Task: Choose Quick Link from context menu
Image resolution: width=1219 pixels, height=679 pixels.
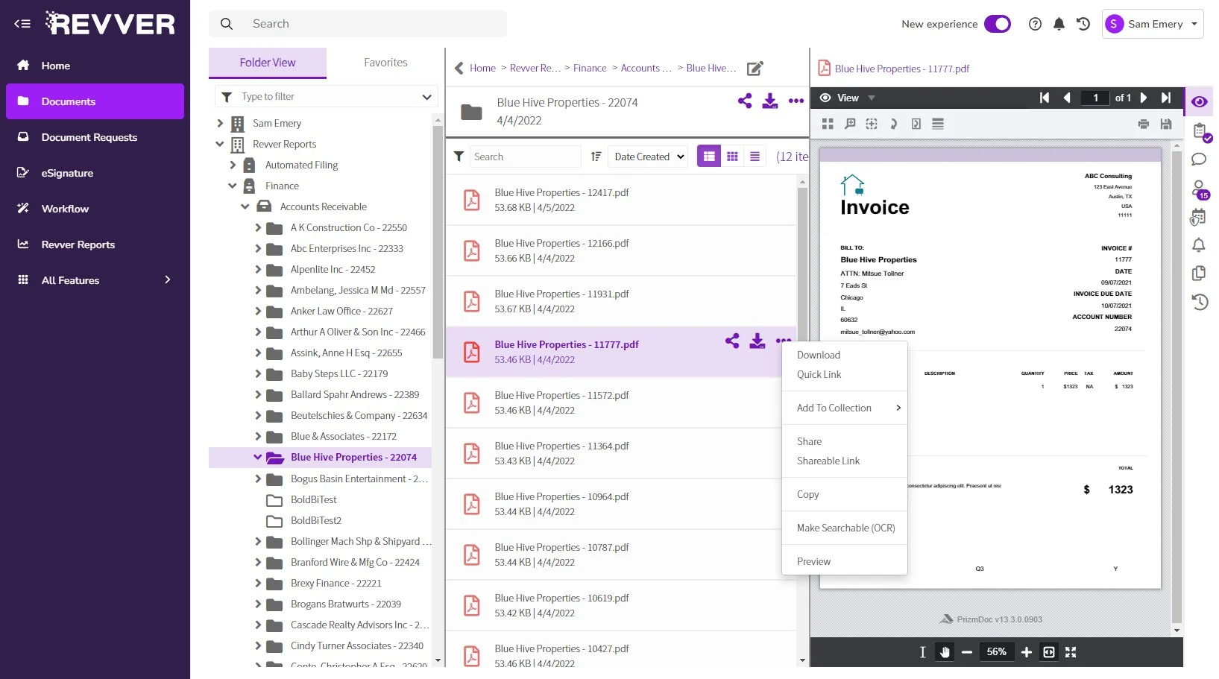Action: point(819,374)
